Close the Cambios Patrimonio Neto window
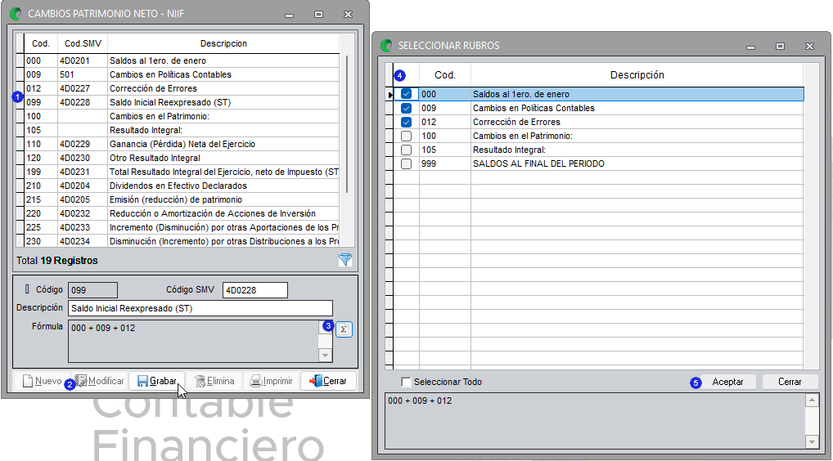This screenshot has width=833, height=461. pyautogui.click(x=348, y=15)
